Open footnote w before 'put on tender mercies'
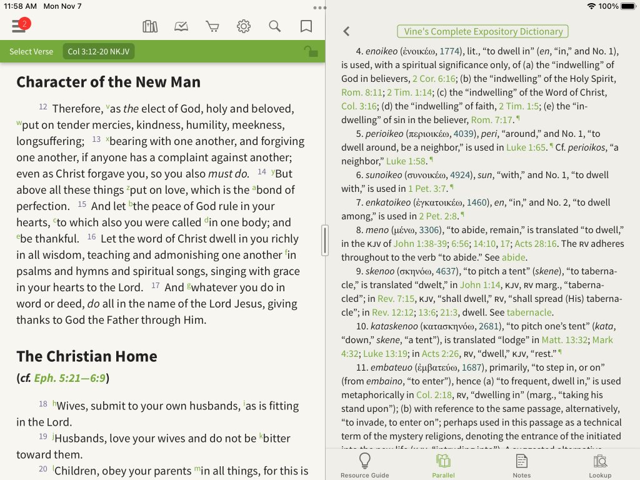Screen dimensions: 640x480 point(19,123)
